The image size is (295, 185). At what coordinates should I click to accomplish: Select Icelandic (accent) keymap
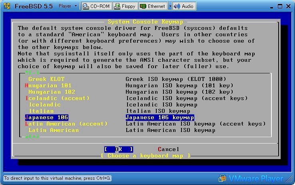point(57,98)
